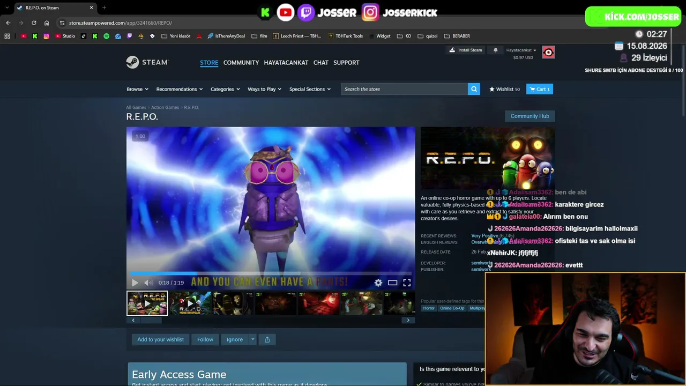Open the CHAT page
This screenshot has height=386, width=686.
321,63
